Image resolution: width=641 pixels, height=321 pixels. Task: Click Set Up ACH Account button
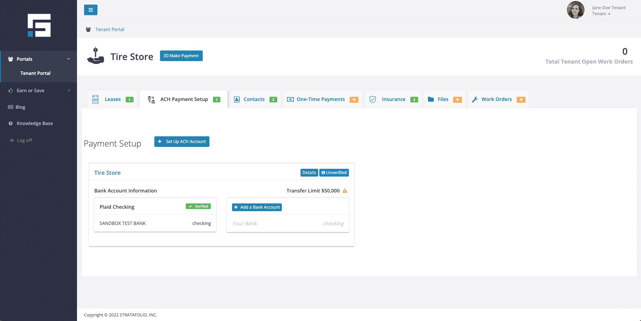[182, 142]
